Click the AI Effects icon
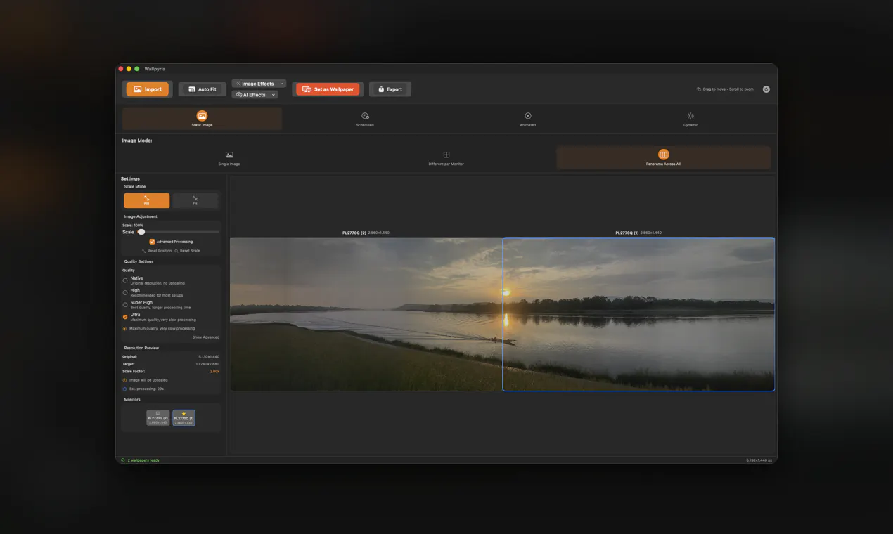893x534 pixels. pyautogui.click(x=239, y=95)
